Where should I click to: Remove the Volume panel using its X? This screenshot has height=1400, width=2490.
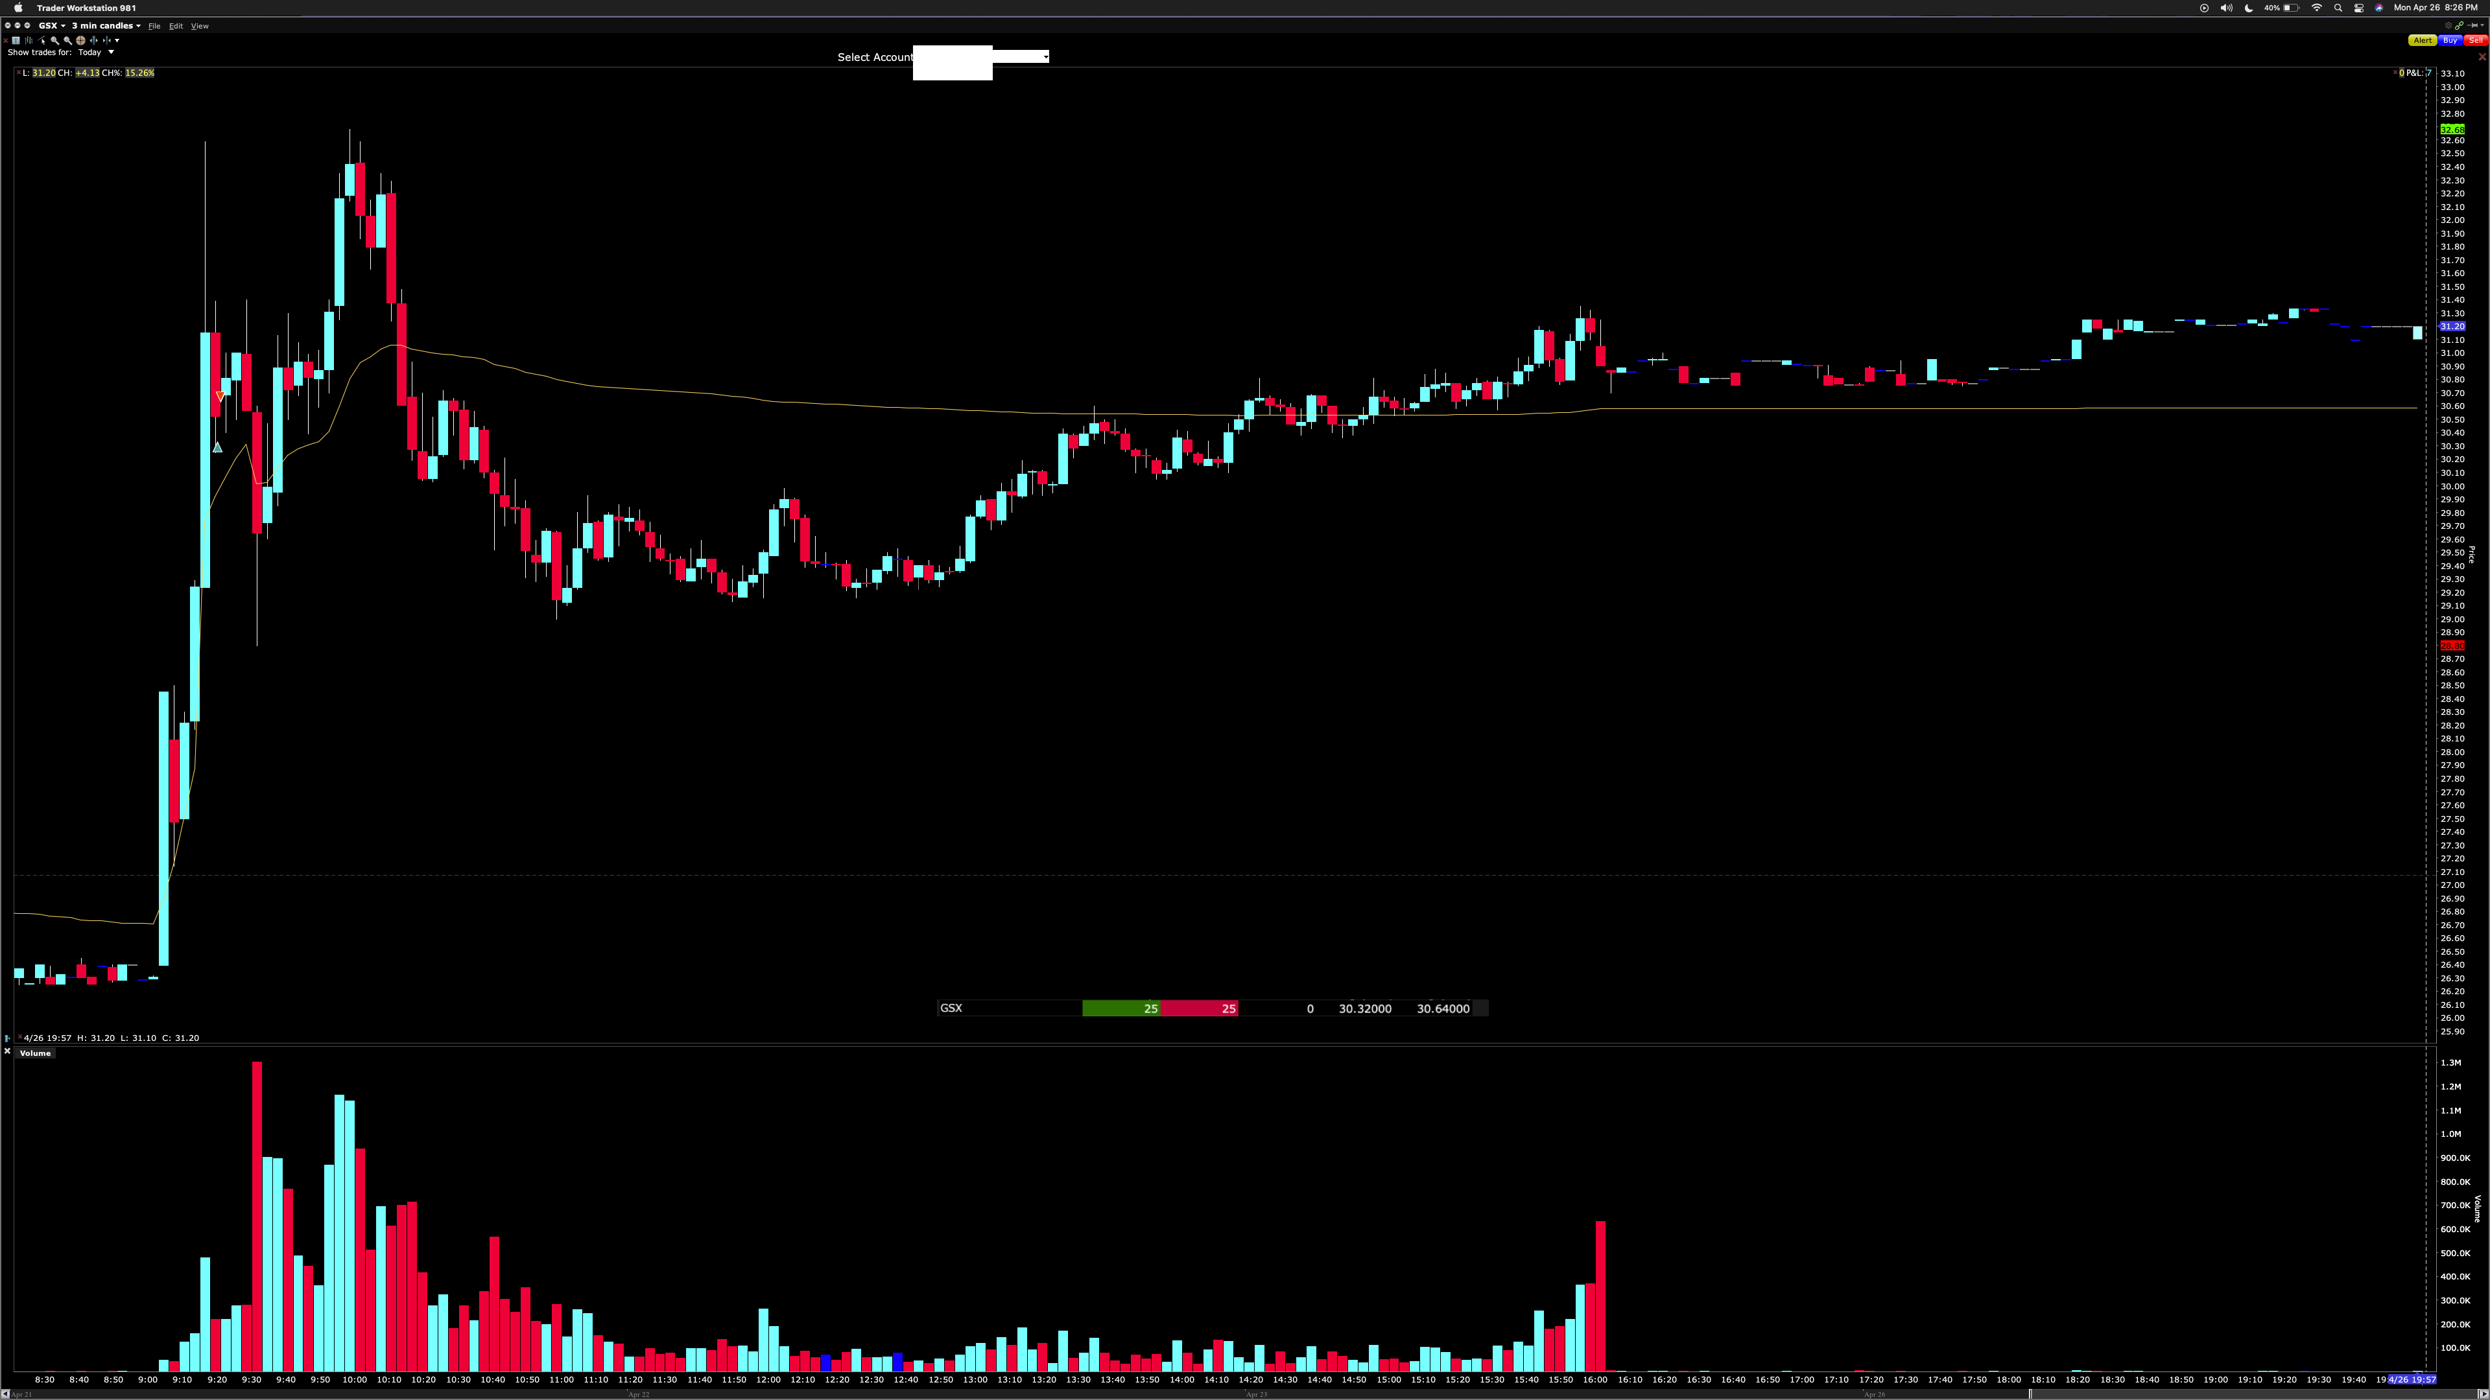click(x=6, y=1051)
